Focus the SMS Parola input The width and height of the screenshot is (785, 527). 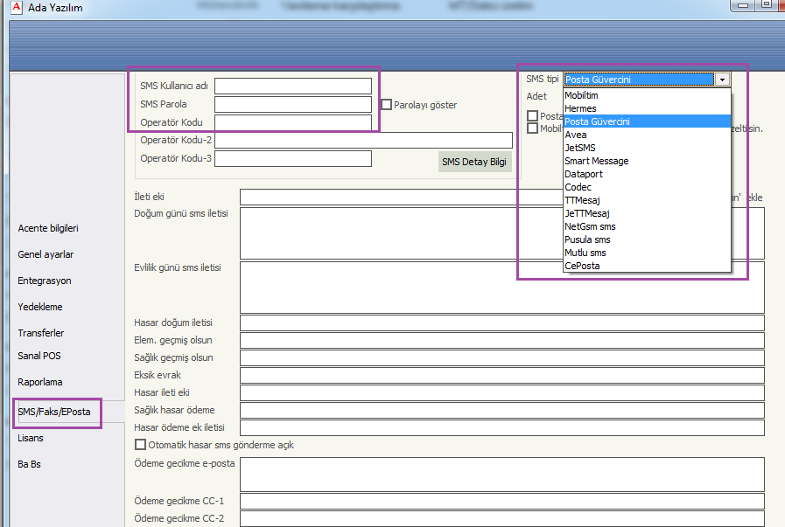click(x=293, y=104)
